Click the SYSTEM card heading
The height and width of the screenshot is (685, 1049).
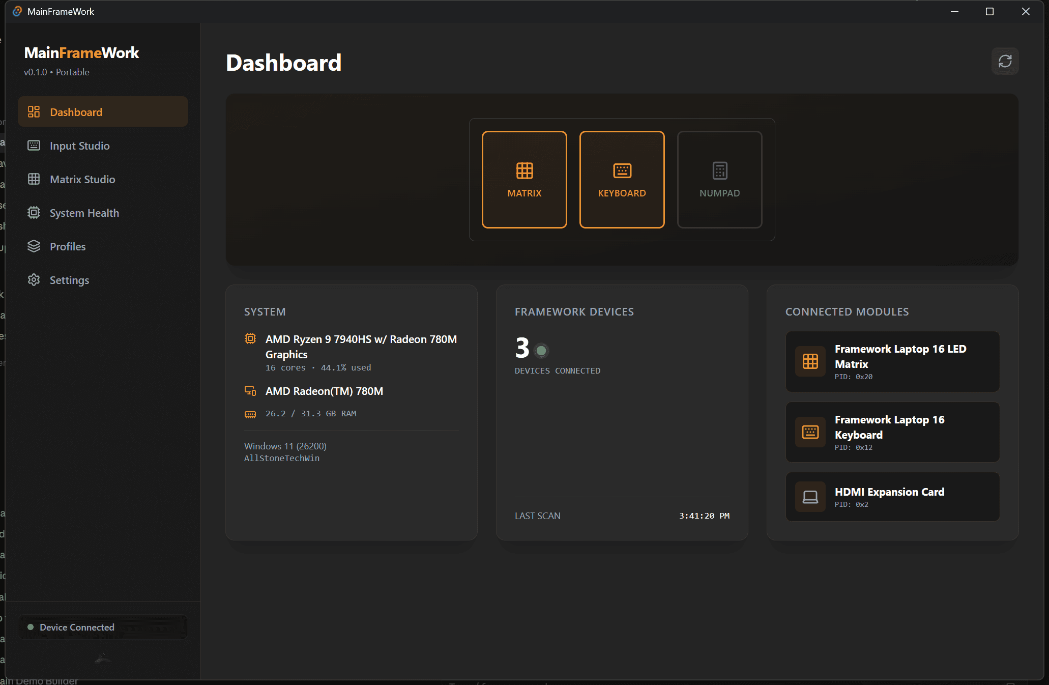(265, 312)
